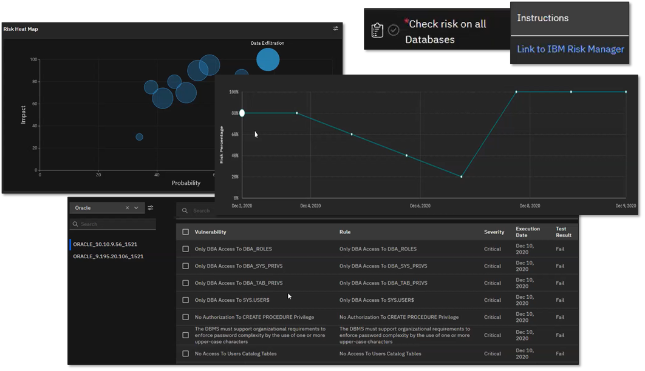Sort the table by the Vulnerability column header
Image resolution: width=645 pixels, height=371 pixels.
[211, 232]
